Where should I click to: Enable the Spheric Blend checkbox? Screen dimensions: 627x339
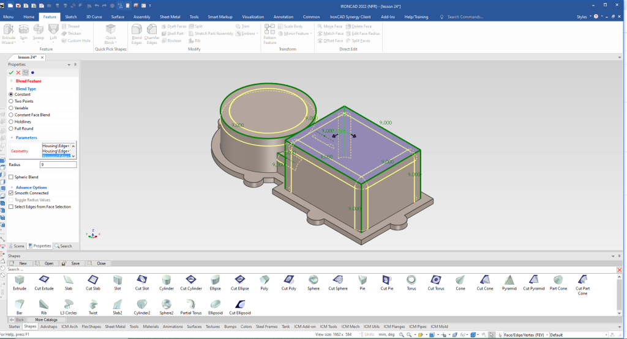[11, 177]
